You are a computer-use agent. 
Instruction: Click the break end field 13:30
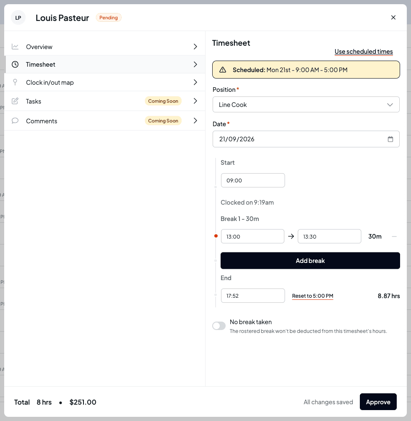click(x=329, y=236)
